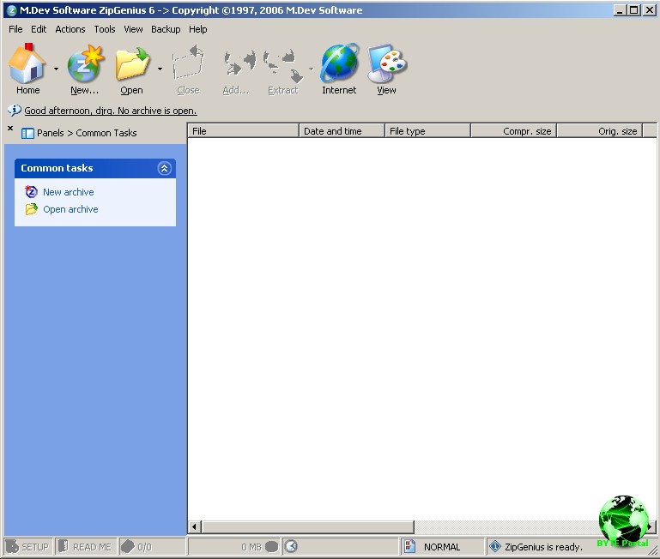The image size is (660, 559).
Task: Click the ZipGenius title bar app icon
Action: [x=12, y=10]
